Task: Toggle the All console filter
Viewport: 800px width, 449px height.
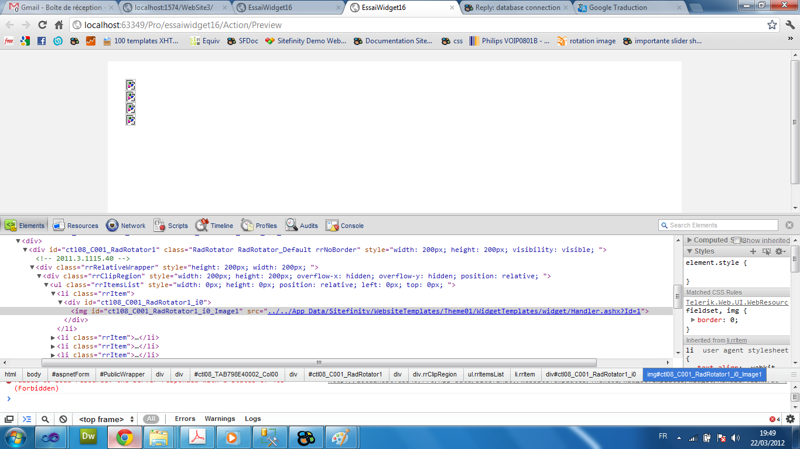Action: point(151,419)
